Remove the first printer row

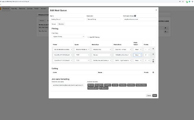click(153, 49)
